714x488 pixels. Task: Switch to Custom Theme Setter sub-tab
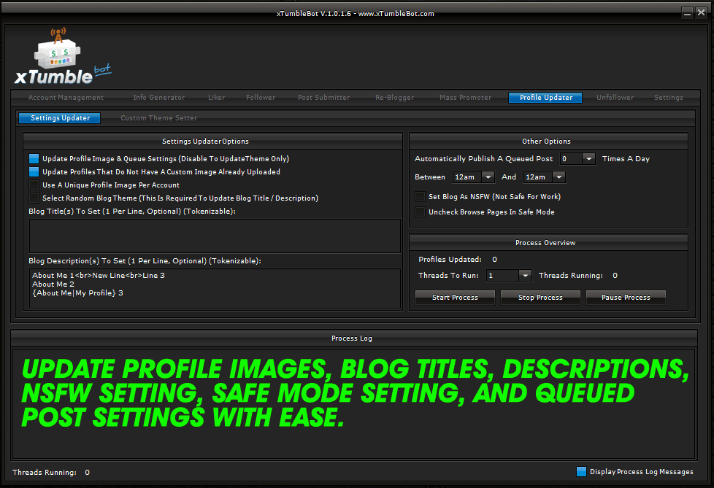[x=159, y=117]
